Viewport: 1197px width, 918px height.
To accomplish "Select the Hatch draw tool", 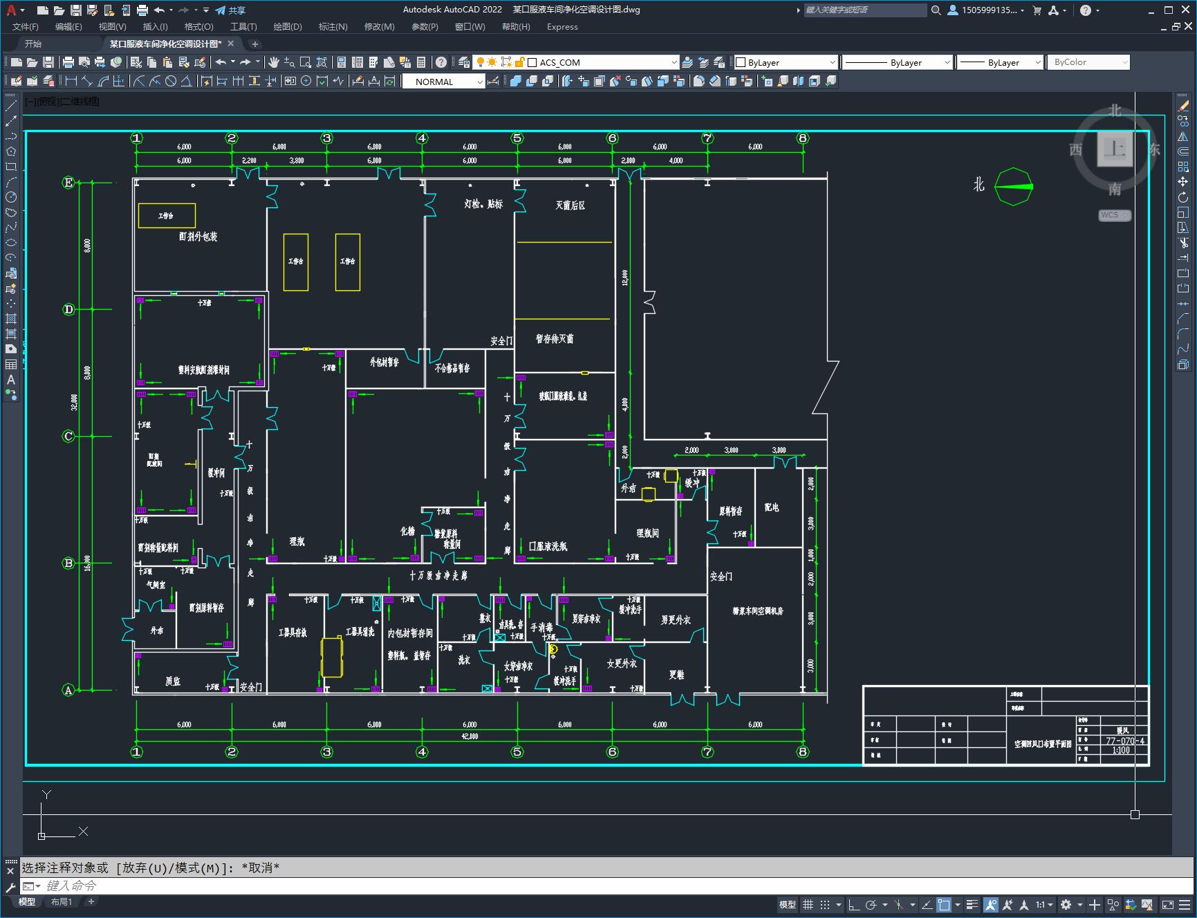I will tap(11, 319).
